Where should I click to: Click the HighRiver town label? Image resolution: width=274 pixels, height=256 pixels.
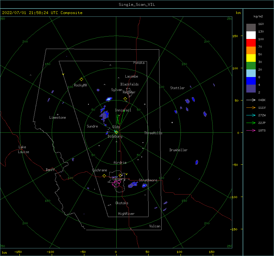tap(126, 214)
